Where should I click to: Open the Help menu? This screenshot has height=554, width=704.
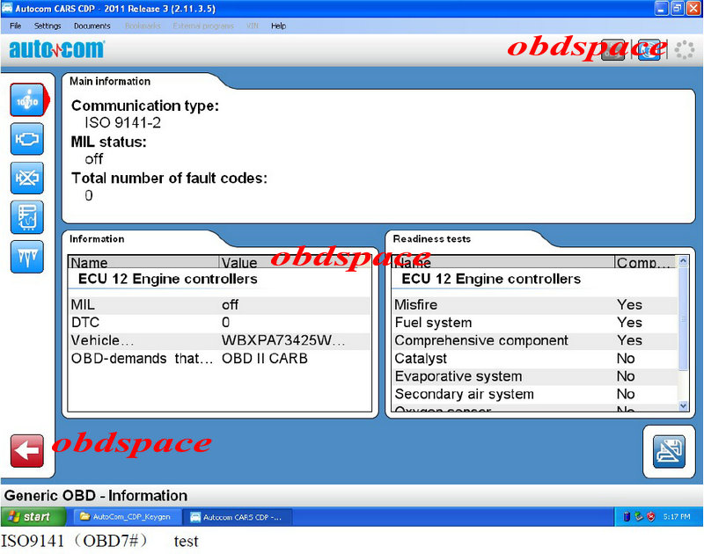click(x=278, y=26)
